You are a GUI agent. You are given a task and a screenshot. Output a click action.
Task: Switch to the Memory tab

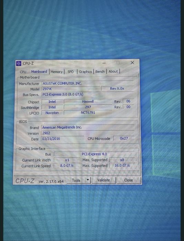click(x=57, y=72)
